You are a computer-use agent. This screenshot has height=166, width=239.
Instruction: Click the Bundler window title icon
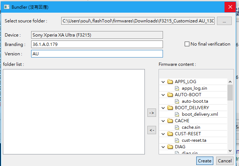7,7
